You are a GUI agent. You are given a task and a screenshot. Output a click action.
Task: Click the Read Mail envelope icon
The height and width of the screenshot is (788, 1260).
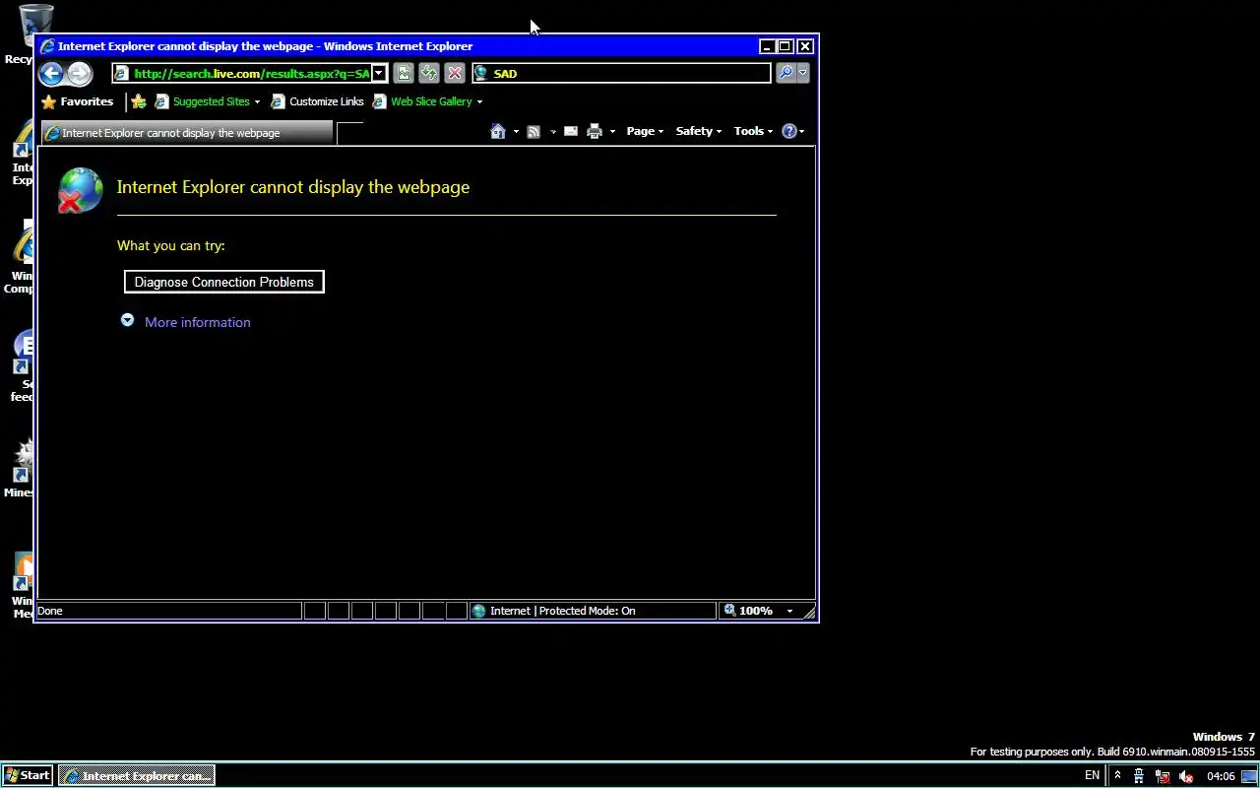[x=571, y=131]
